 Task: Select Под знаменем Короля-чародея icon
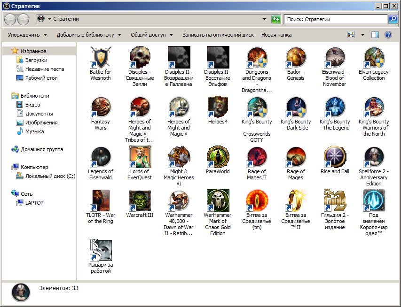(x=374, y=200)
